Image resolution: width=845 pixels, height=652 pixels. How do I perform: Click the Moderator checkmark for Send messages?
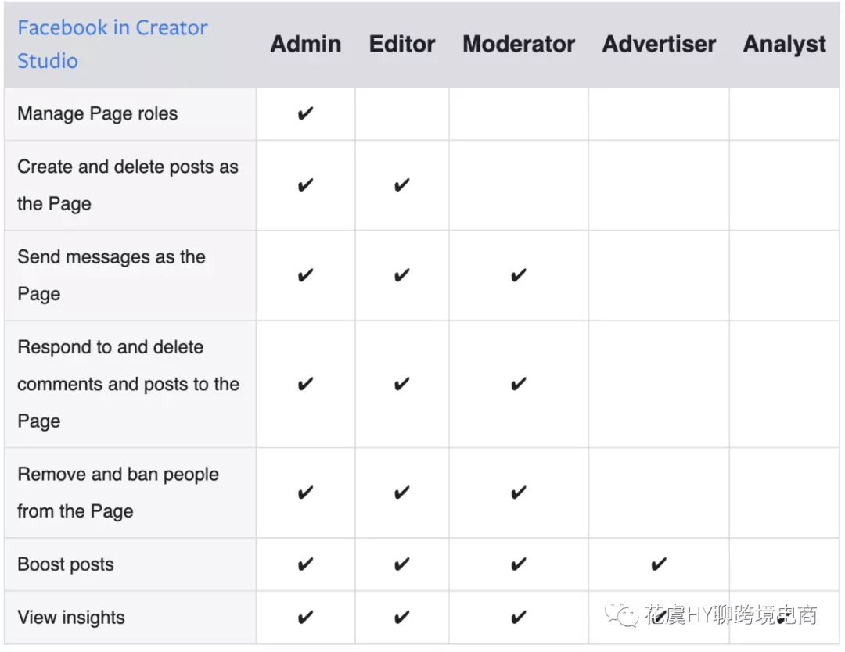519,276
